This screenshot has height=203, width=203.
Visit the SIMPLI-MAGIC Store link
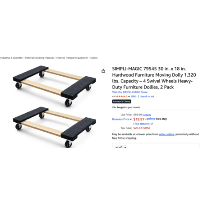[130, 92]
